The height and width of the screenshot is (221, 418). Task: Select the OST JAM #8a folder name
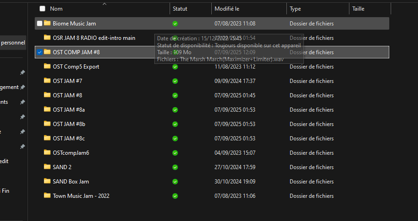[x=69, y=110]
